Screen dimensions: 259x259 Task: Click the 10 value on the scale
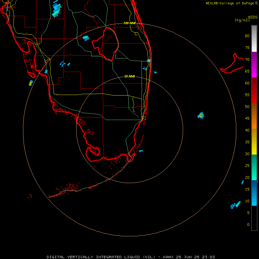(247, 201)
